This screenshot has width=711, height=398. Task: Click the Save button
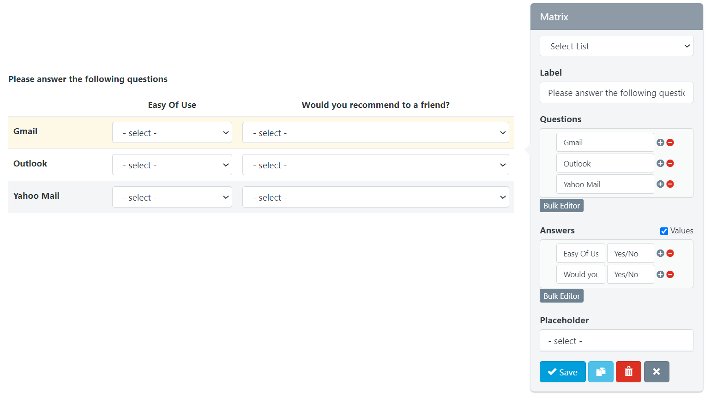tap(562, 372)
